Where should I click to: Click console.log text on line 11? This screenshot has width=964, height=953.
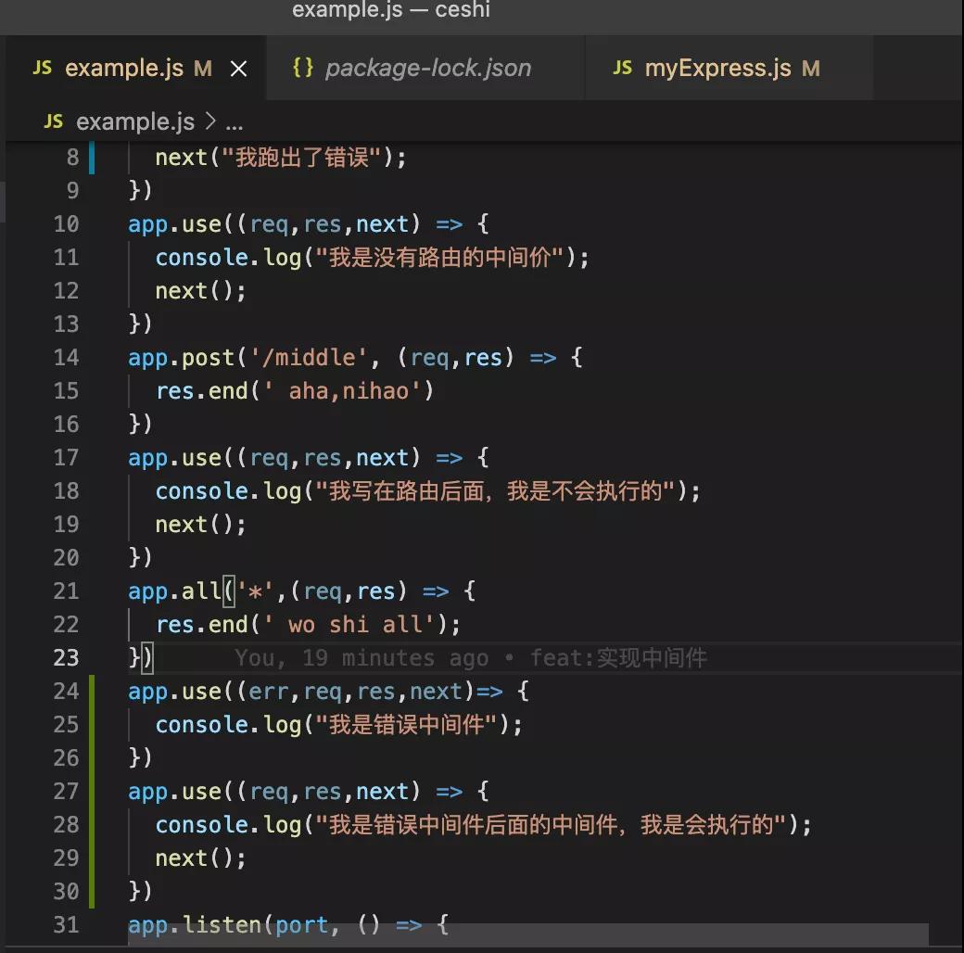click(228, 258)
